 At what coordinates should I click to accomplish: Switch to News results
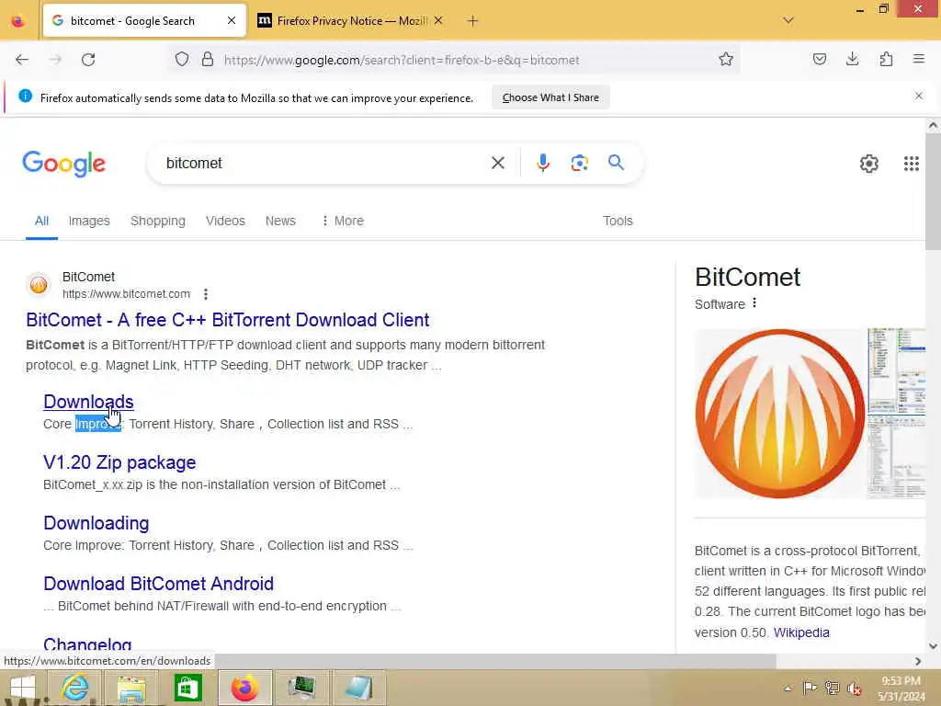point(280,221)
